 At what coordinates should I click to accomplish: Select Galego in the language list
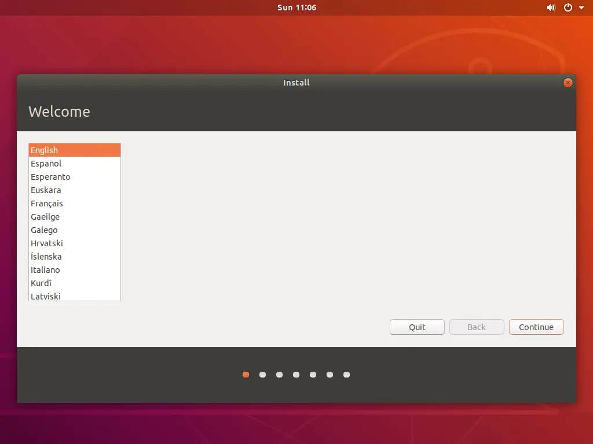(x=75, y=230)
